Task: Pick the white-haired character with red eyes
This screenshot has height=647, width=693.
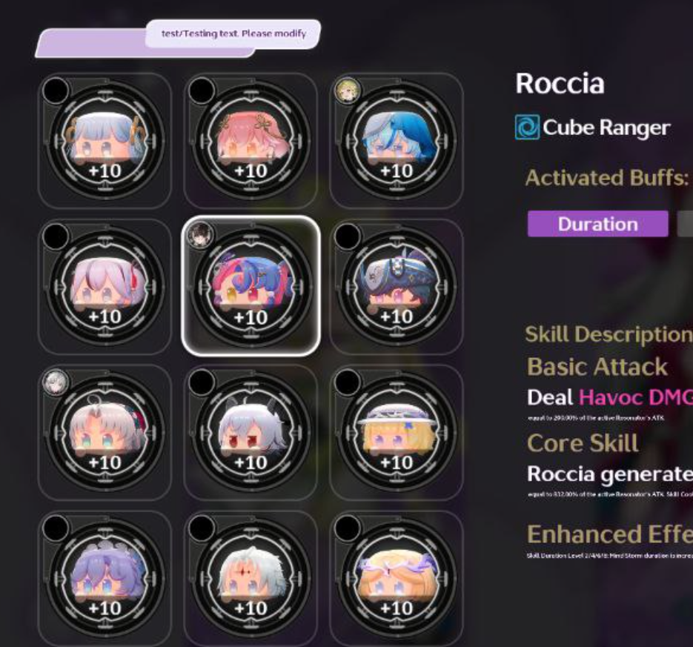Action: coord(251,432)
